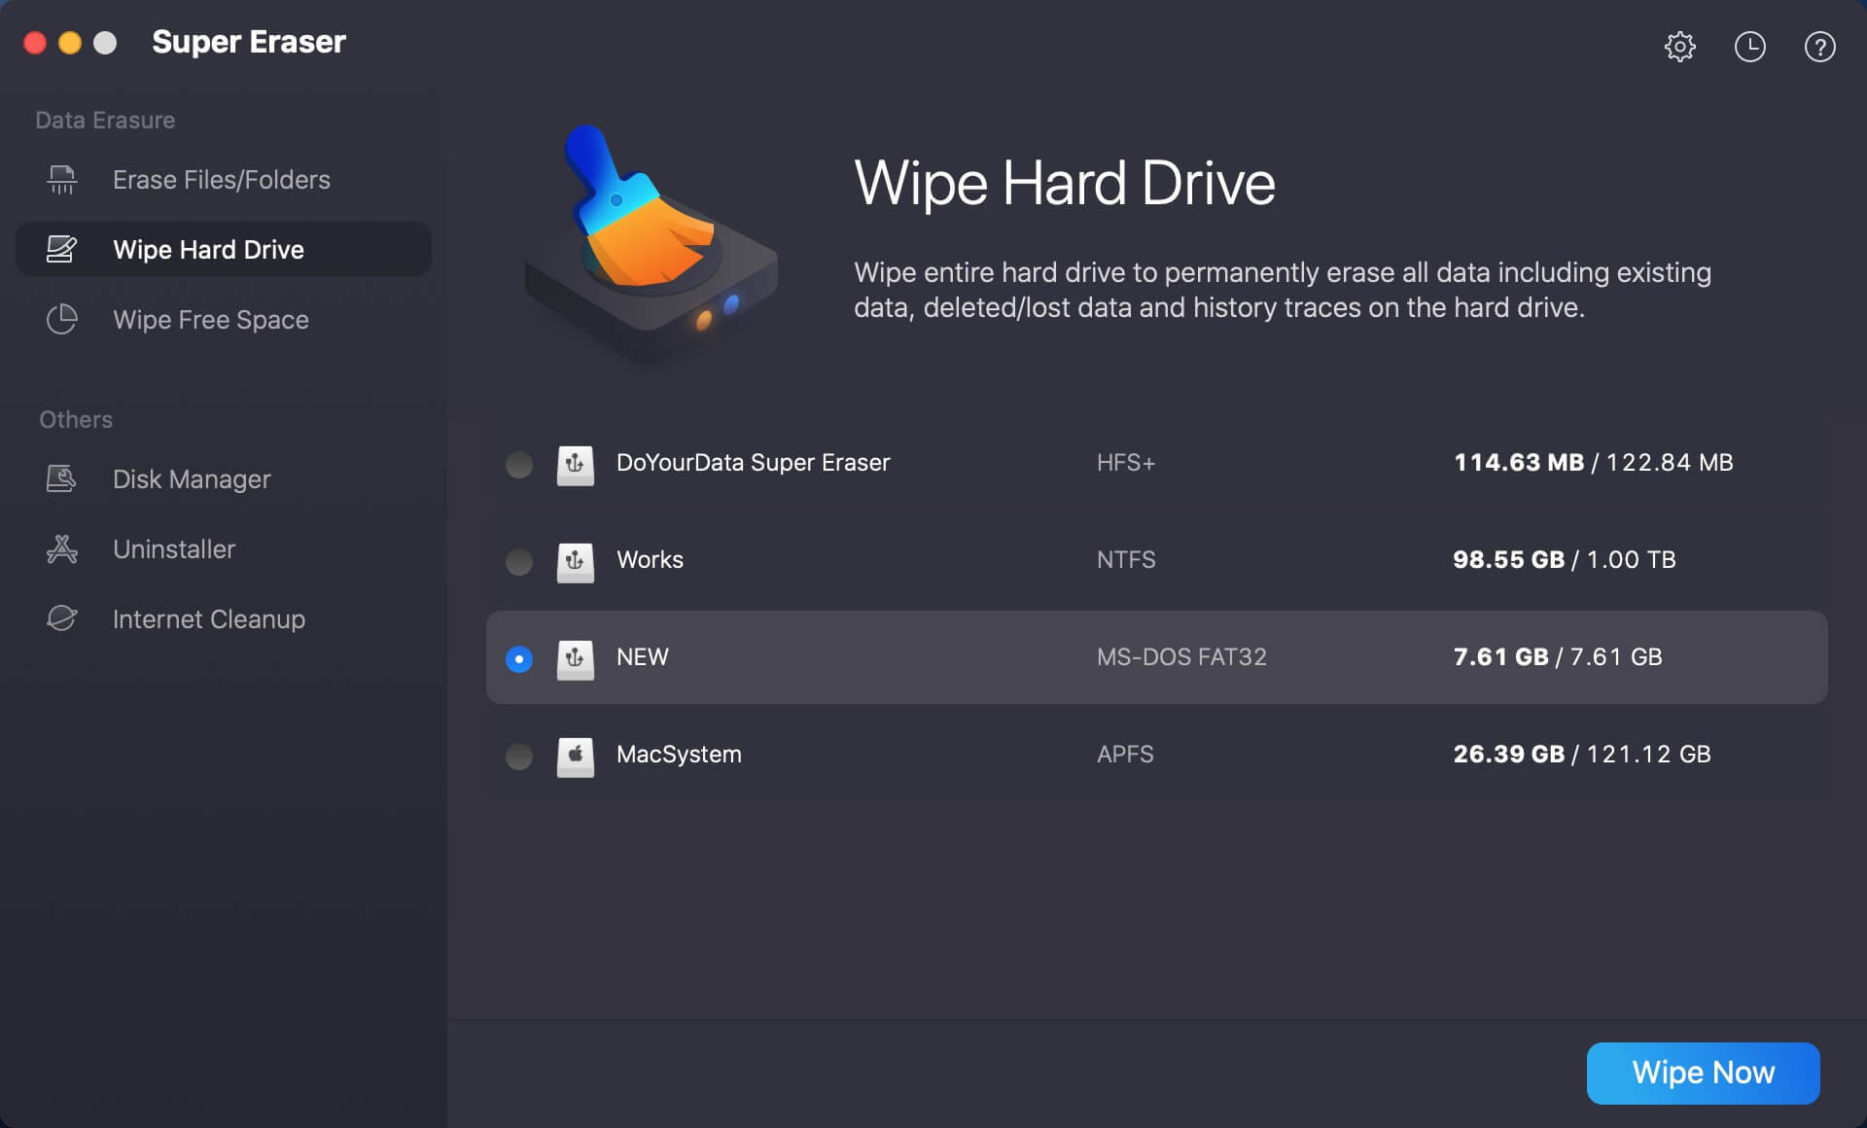
Task: Click the Wipe Hard Drive page heading
Action: tap(1065, 183)
